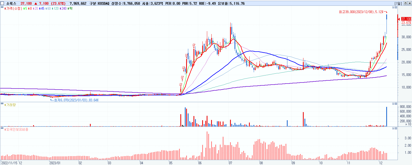Viewport: 412px width, 165px height.
Task: Click the 거래량 panel's top-left gray marker
Action: (2, 104)
